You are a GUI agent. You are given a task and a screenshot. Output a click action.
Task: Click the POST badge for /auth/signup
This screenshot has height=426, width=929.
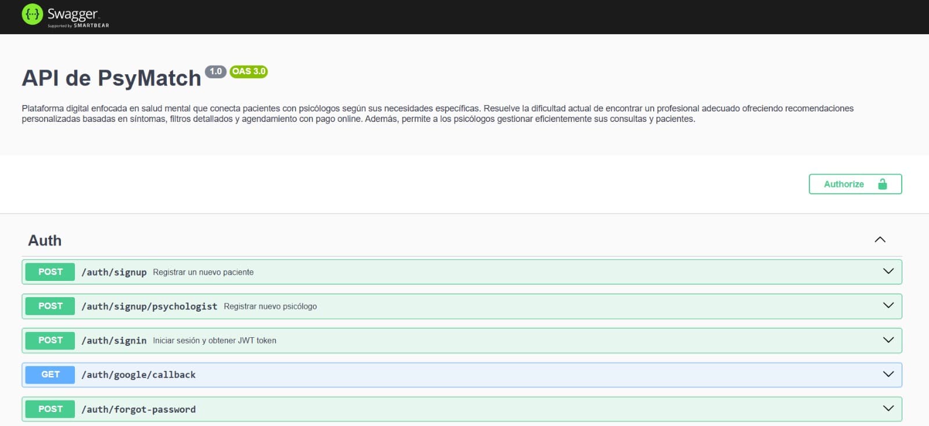pyautogui.click(x=51, y=272)
